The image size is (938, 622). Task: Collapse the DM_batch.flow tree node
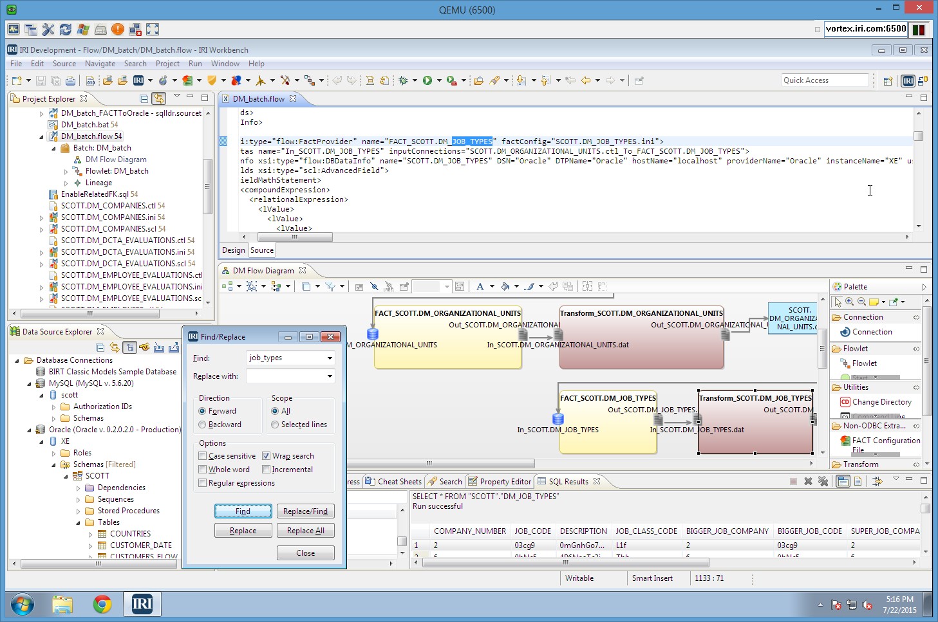[x=42, y=136]
